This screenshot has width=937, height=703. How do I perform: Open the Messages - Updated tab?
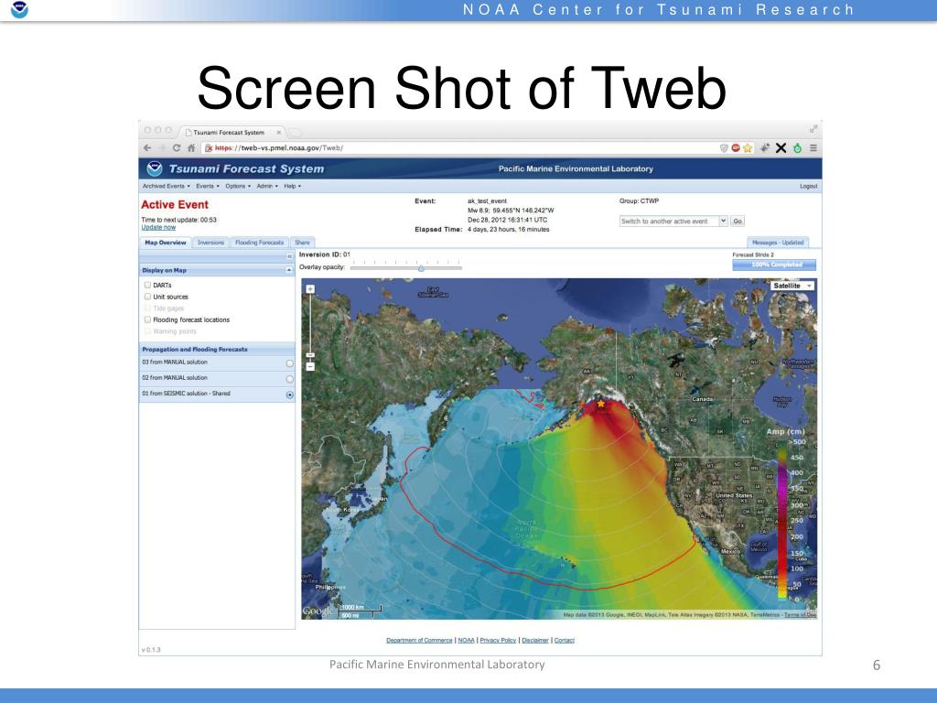tap(778, 243)
